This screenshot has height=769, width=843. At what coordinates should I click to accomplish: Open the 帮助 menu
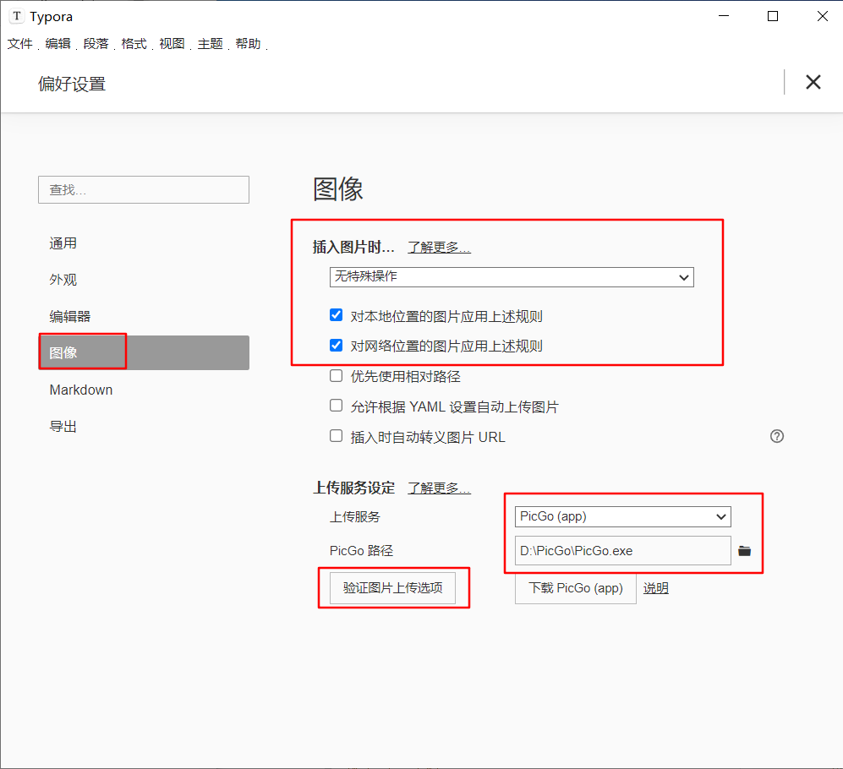pyautogui.click(x=248, y=44)
